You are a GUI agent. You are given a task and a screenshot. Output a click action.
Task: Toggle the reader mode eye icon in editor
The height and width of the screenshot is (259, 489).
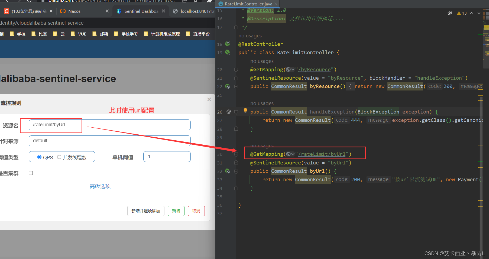coord(450,13)
